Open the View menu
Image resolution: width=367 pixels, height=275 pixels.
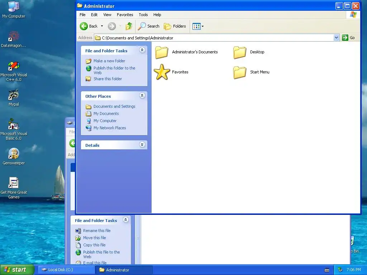107,14
